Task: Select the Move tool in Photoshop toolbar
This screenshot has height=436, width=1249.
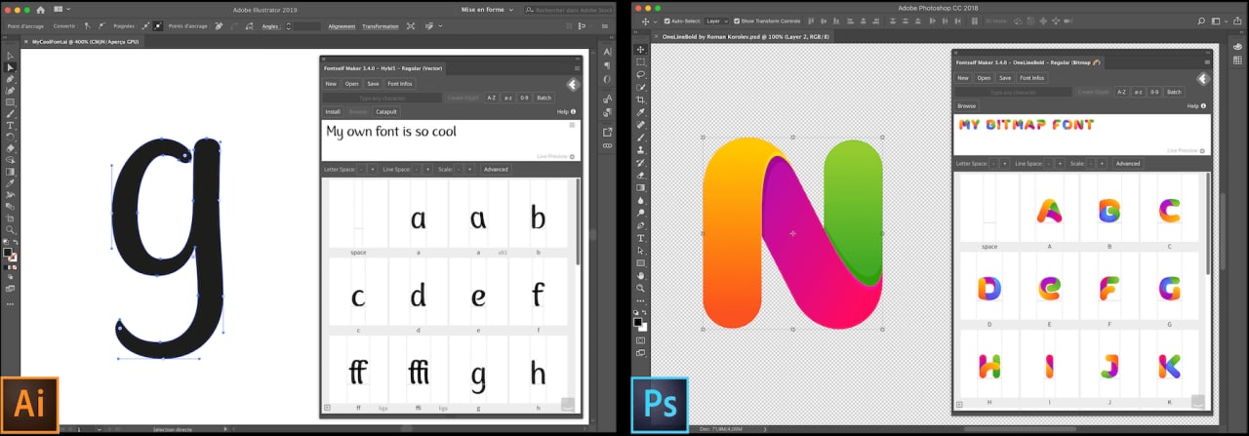Action: (x=641, y=49)
